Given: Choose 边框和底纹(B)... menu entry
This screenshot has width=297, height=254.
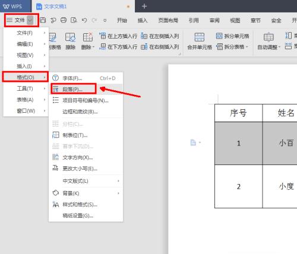Looking at the screenshot, I should (86, 112).
